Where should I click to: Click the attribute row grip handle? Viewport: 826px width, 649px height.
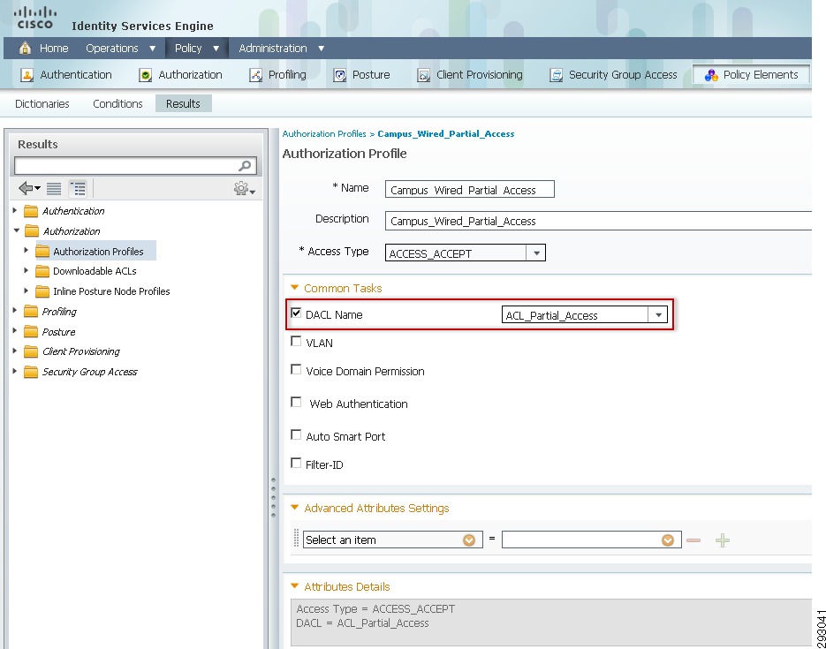tap(296, 539)
